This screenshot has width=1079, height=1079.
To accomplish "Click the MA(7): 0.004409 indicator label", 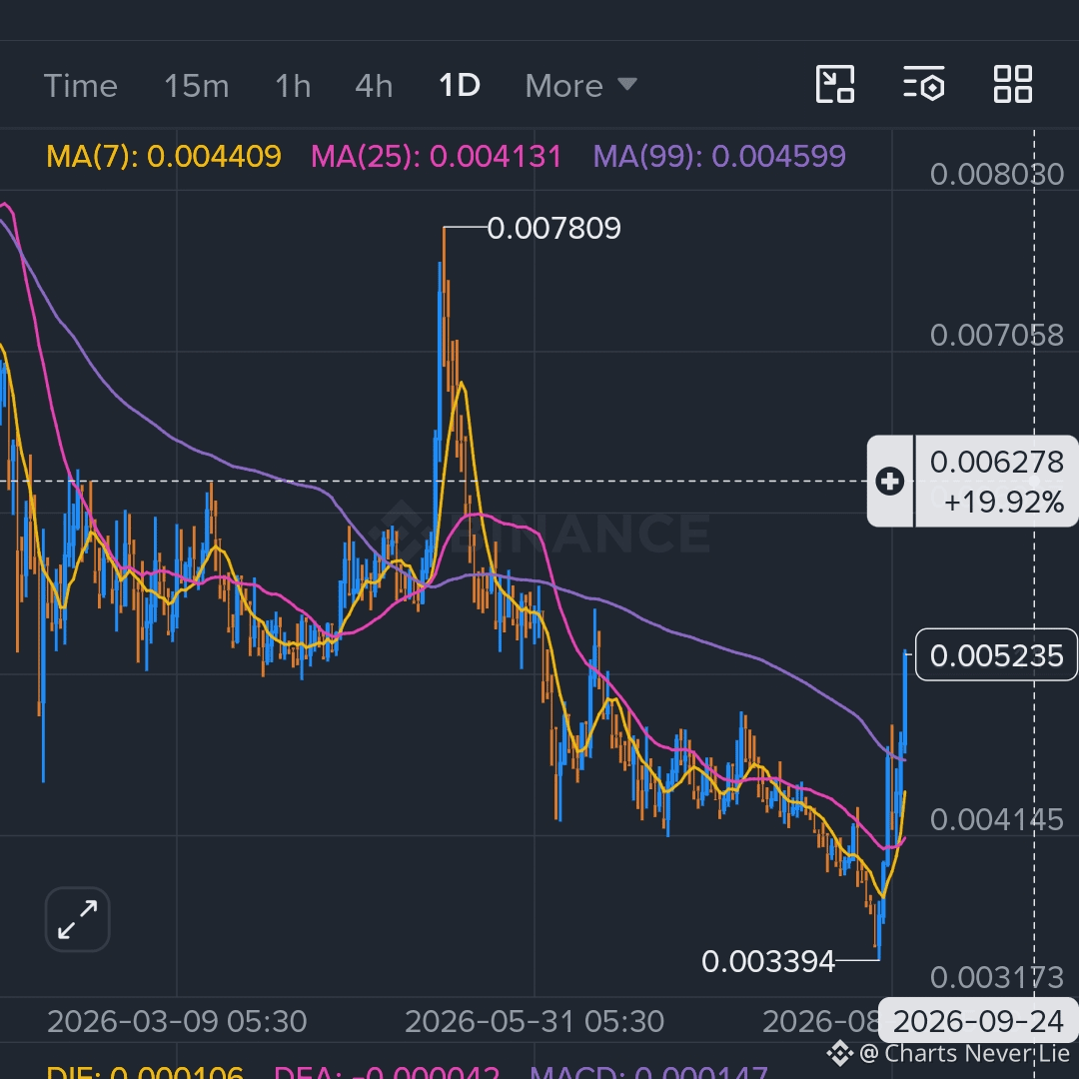I will coord(164,157).
